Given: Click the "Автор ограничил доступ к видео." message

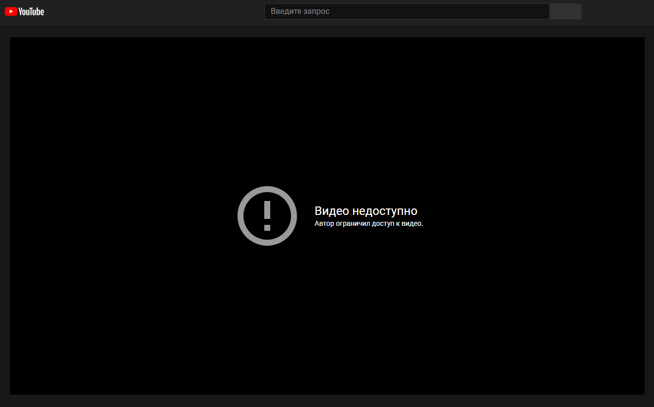Looking at the screenshot, I should pyautogui.click(x=368, y=224).
